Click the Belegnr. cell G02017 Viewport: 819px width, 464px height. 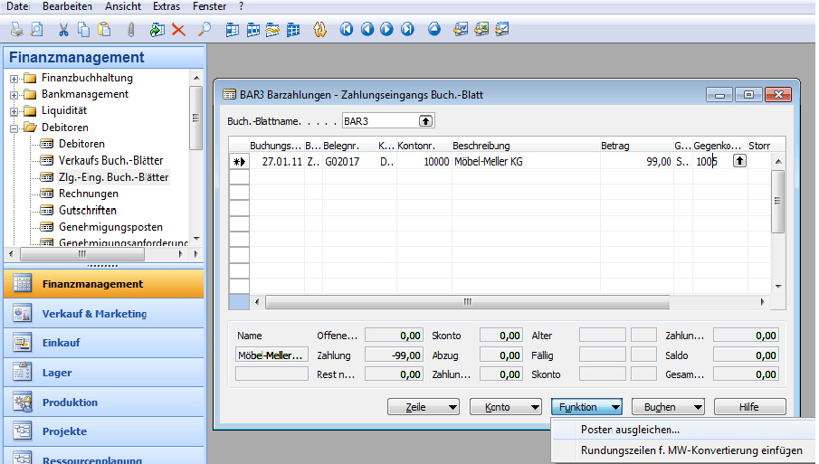(x=349, y=161)
